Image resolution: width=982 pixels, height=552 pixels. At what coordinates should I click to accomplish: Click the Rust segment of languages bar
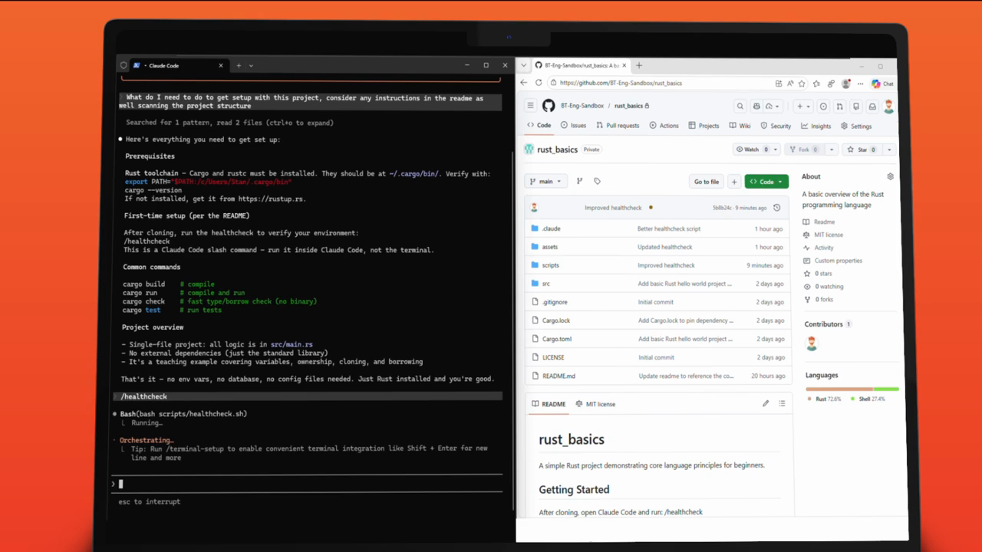click(839, 389)
